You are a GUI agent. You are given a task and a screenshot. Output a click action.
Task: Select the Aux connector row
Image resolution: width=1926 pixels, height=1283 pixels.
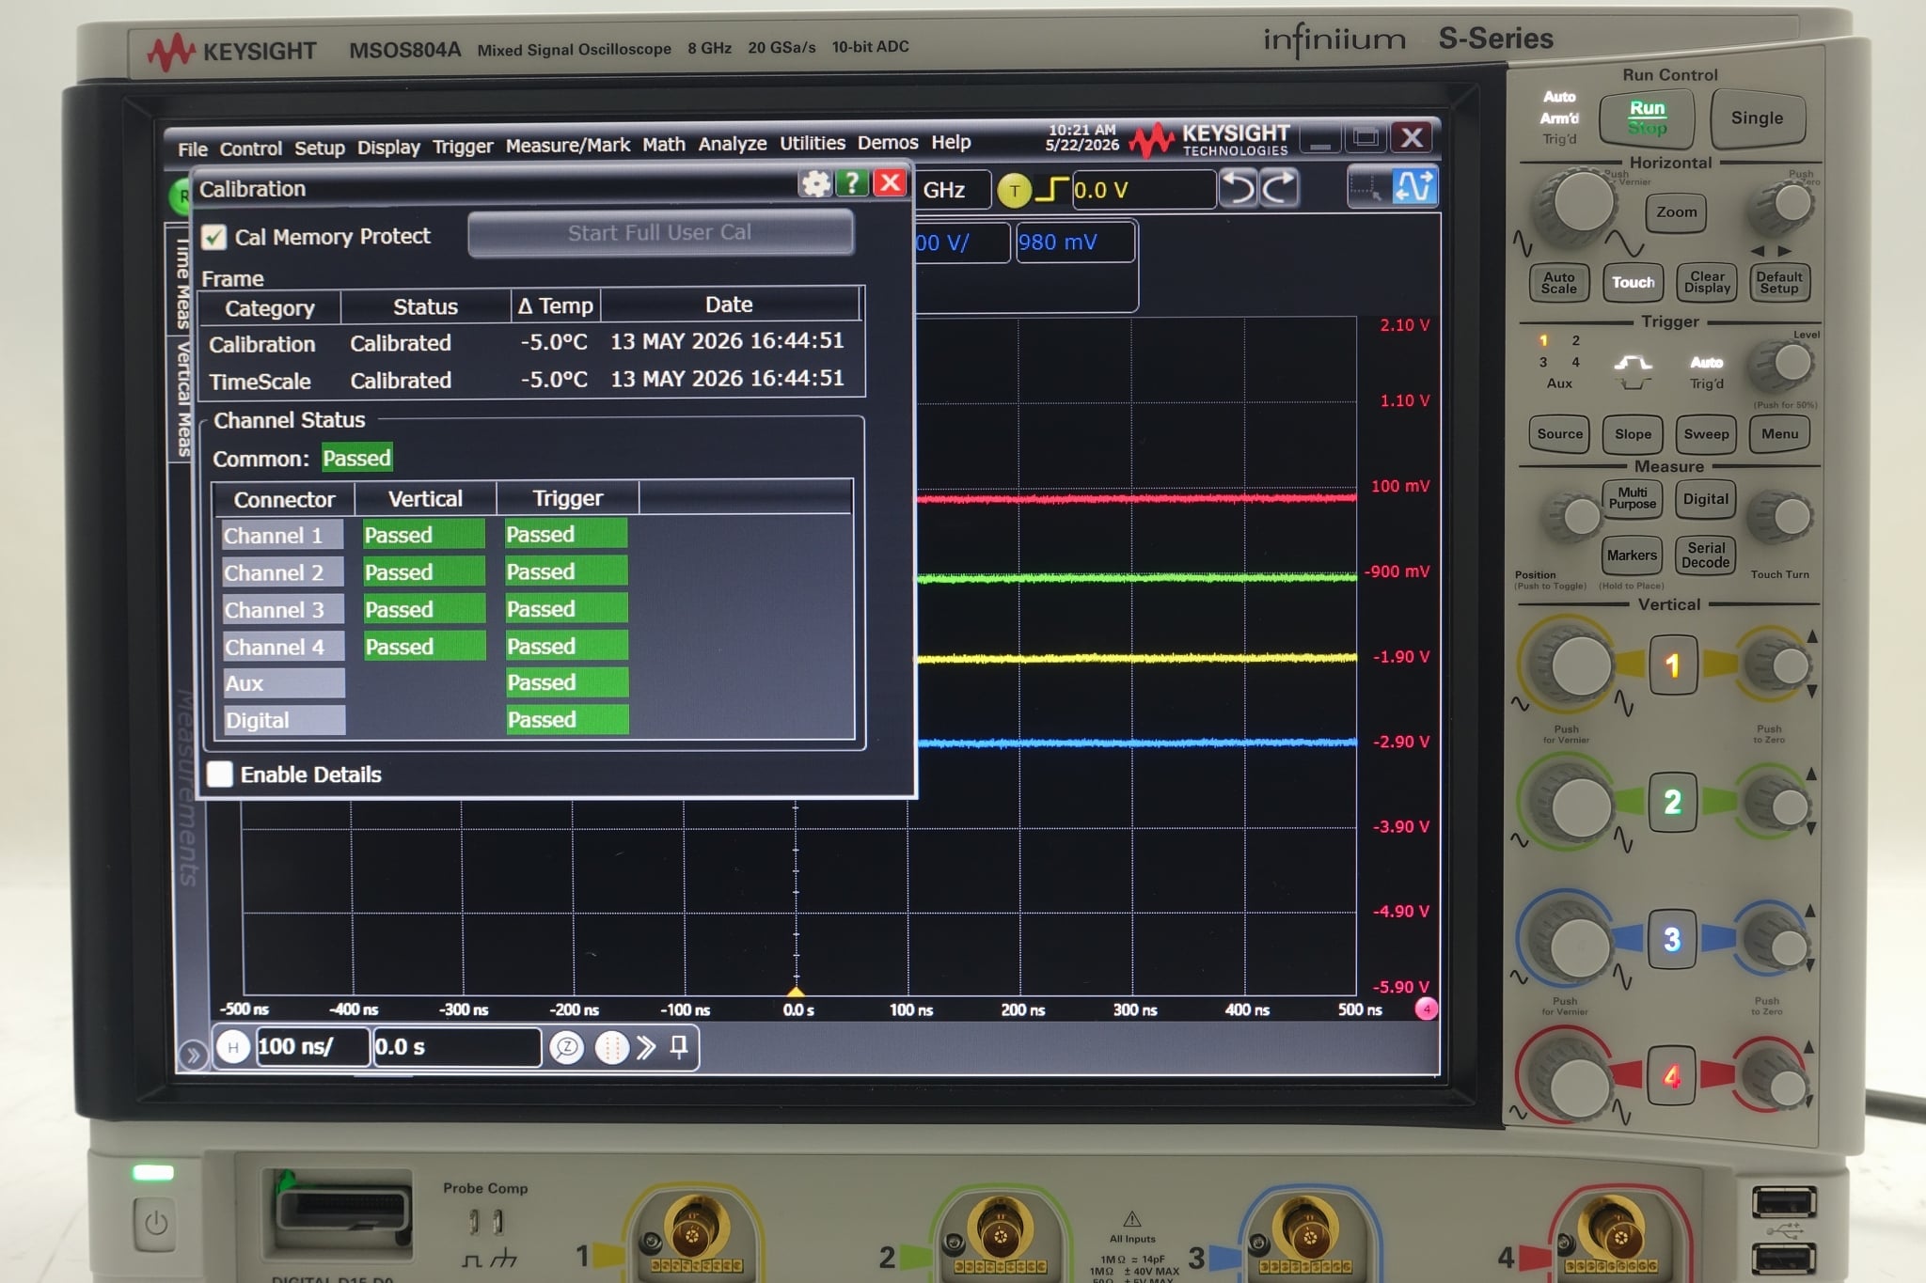(x=282, y=683)
